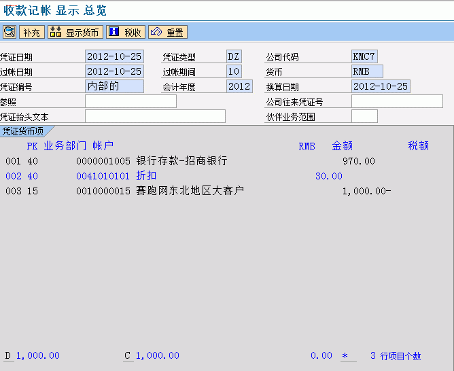Click the empty 参照 input field
The width and height of the screenshot is (454, 371).
coord(130,101)
